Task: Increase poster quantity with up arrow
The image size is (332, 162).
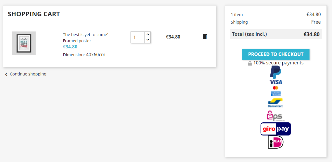Action: 147,34
